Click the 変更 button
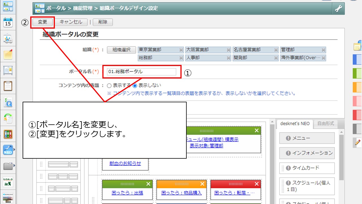Viewport: 362px width, 204px height. click(42, 22)
